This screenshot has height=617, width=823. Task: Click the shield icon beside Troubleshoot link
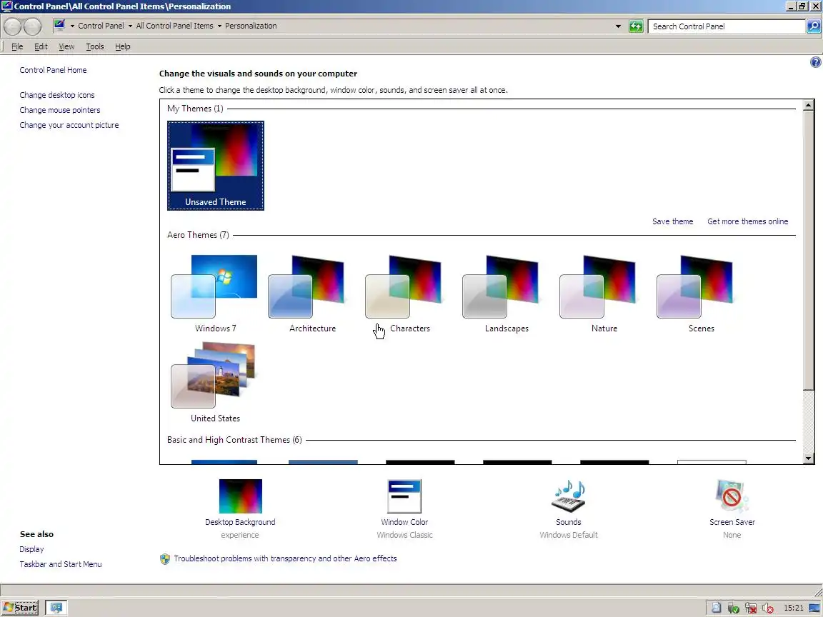point(165,558)
